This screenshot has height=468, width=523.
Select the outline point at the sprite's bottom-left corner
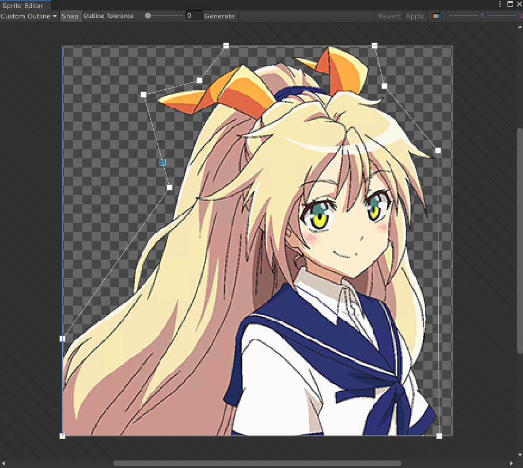(62, 436)
